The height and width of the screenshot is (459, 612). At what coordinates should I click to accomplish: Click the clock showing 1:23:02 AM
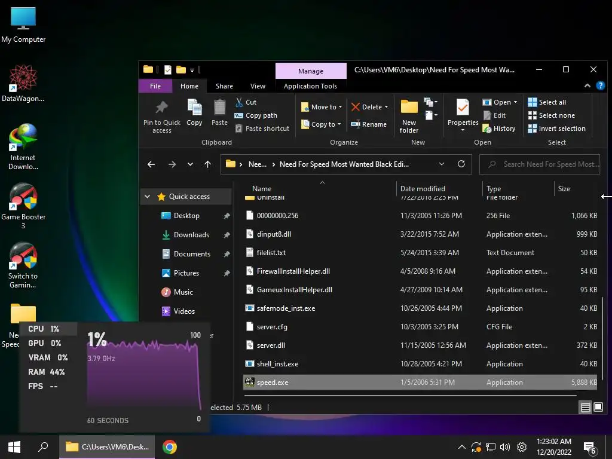(554, 442)
